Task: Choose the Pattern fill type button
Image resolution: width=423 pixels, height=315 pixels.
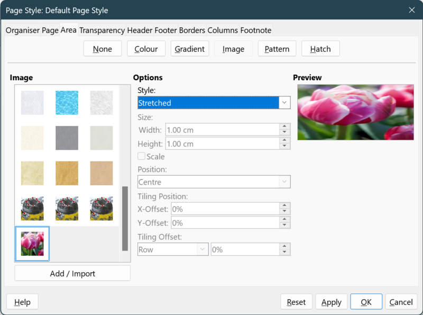Action: pyautogui.click(x=277, y=49)
